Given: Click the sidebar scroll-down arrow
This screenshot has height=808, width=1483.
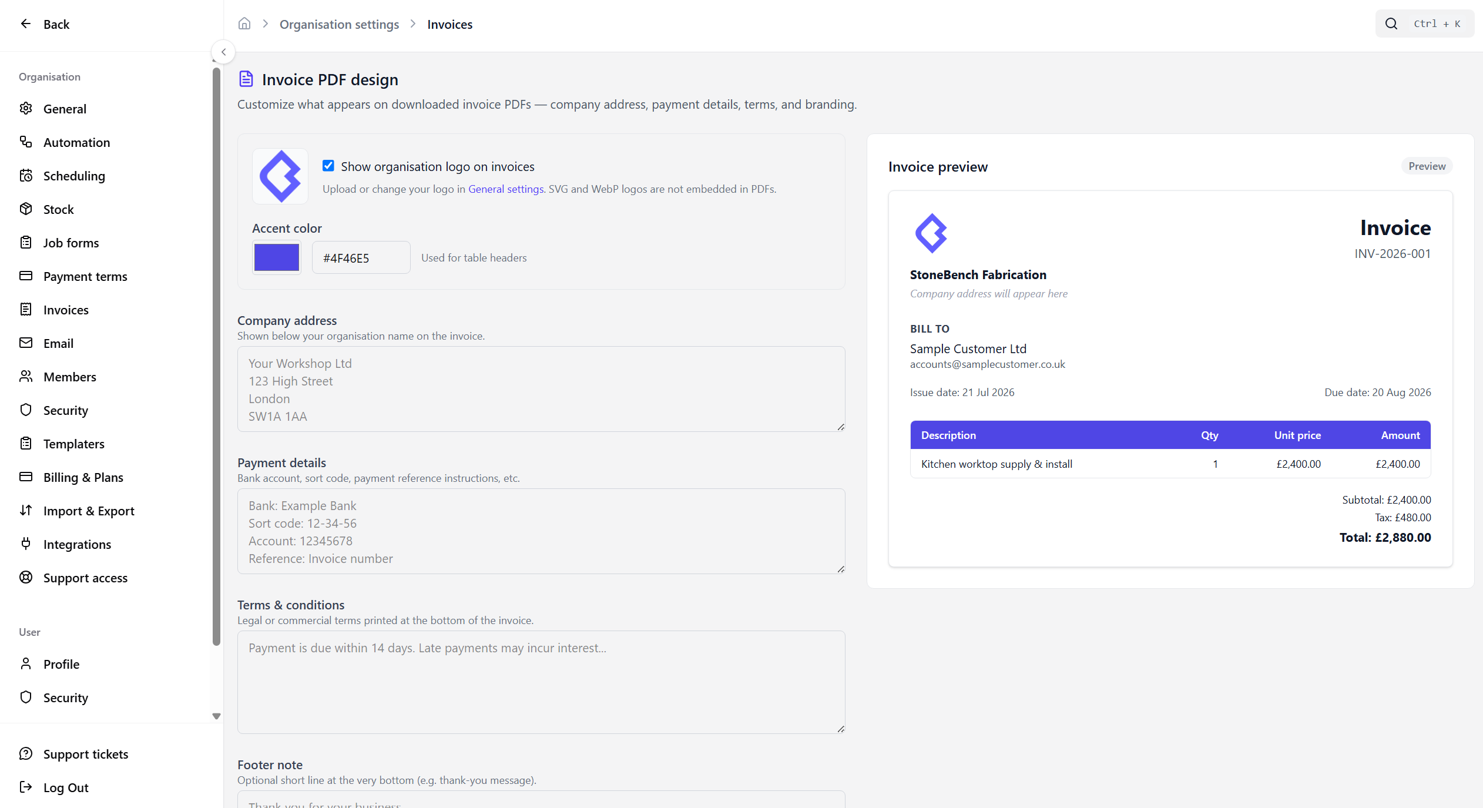Looking at the screenshot, I should [216, 716].
